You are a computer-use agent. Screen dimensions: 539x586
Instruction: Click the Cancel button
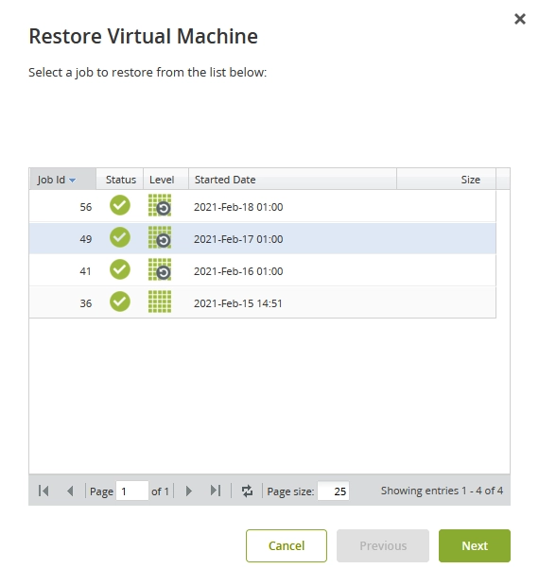[x=287, y=545]
